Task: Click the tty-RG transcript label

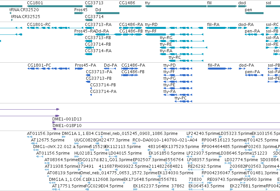Action: 166,38
